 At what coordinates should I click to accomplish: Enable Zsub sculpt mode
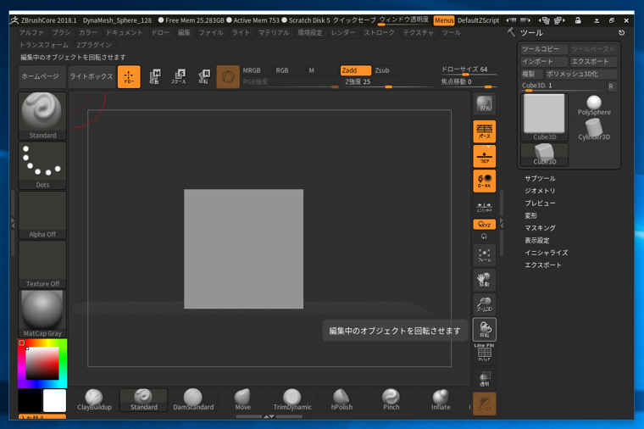coord(389,70)
